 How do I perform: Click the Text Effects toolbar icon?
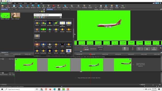pos(84,6)
